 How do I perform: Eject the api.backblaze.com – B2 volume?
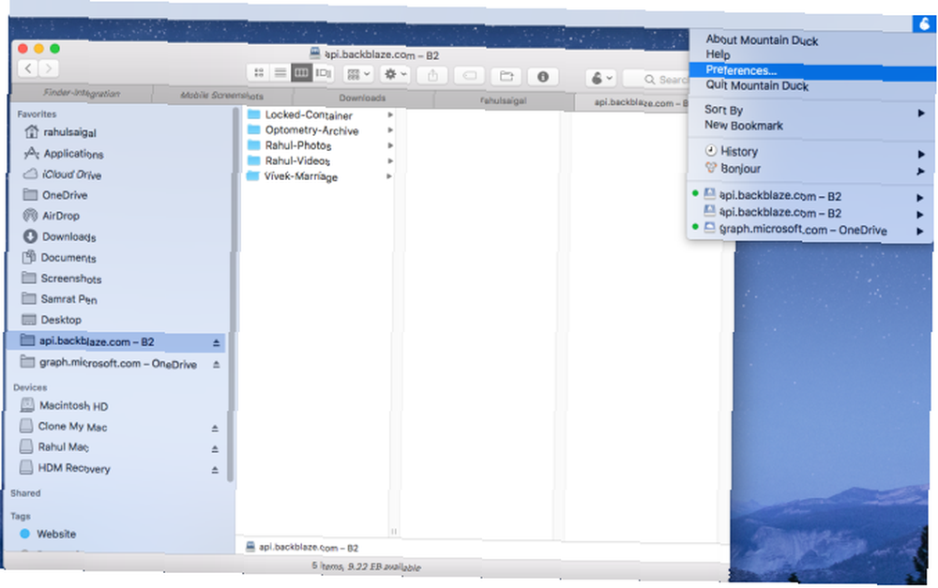point(216,342)
